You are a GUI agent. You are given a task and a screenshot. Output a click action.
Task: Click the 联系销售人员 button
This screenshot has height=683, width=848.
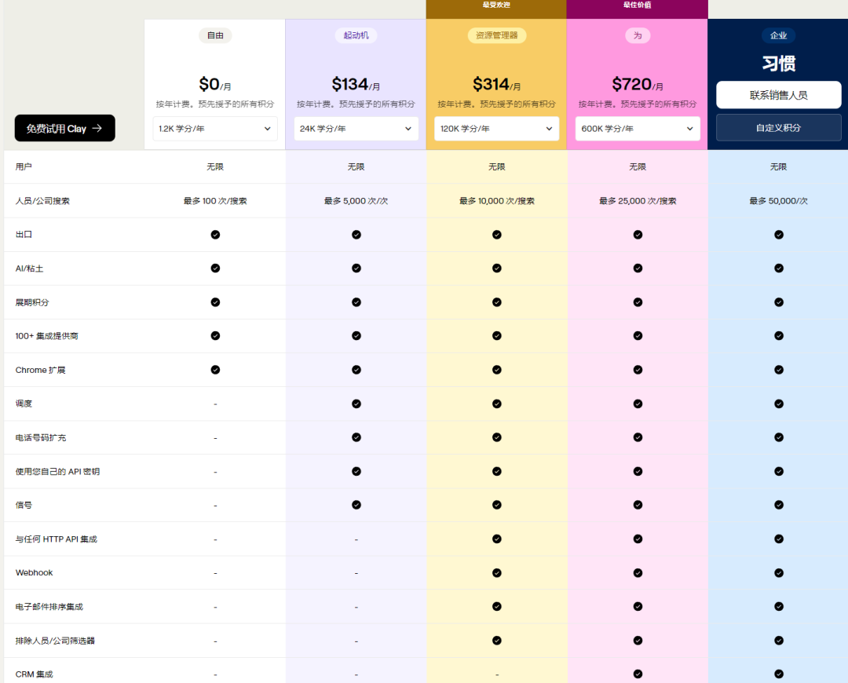[778, 95]
